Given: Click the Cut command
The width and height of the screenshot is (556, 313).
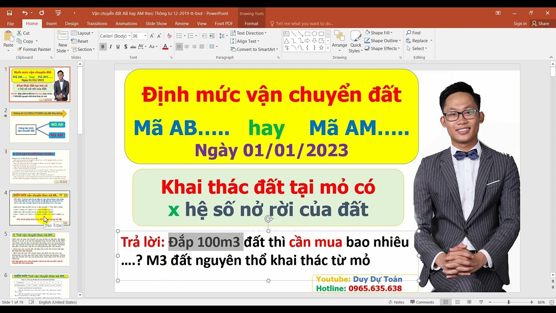Looking at the screenshot, I should (x=23, y=33).
